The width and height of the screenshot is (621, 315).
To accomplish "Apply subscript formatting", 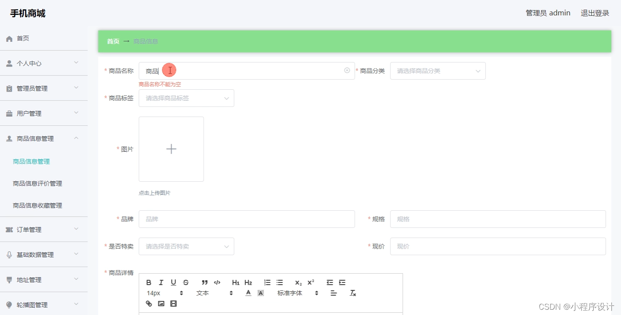I will 298,282.
